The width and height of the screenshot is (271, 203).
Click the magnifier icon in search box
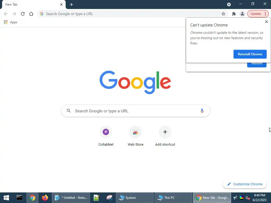point(69,111)
